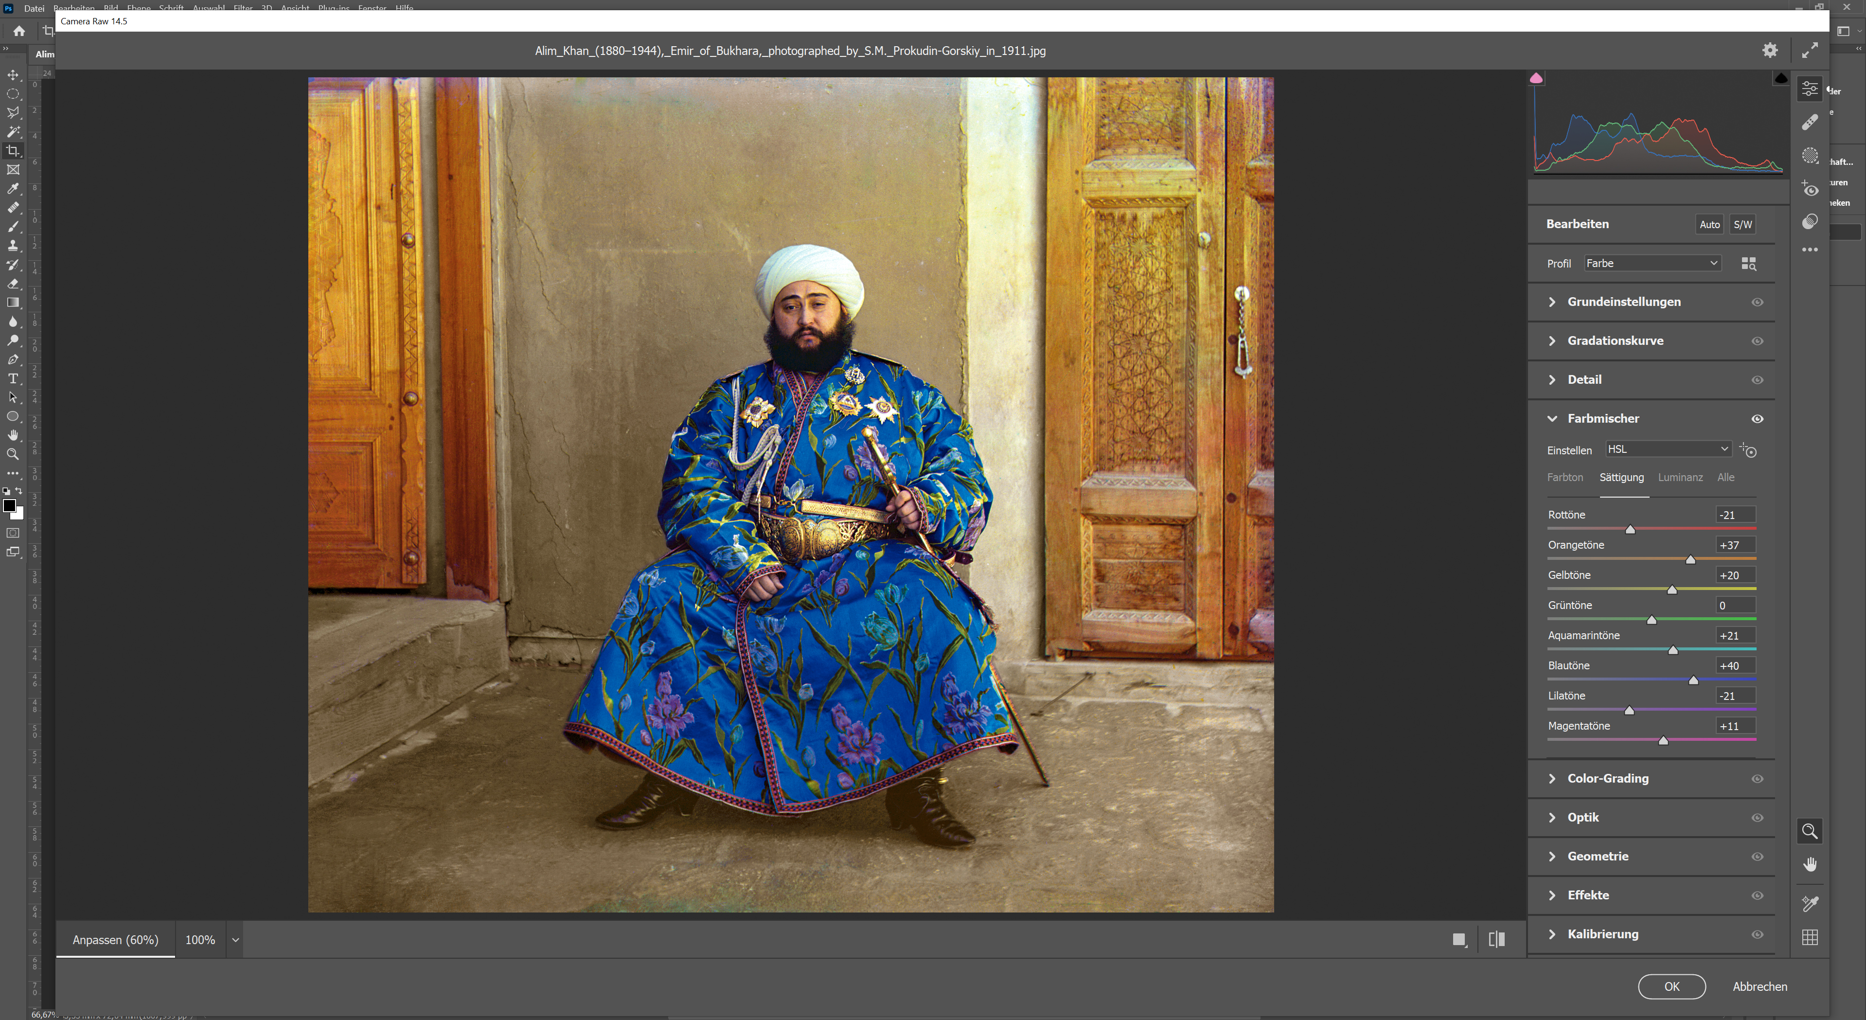Select the Type tool in the toolbar

coord(13,378)
